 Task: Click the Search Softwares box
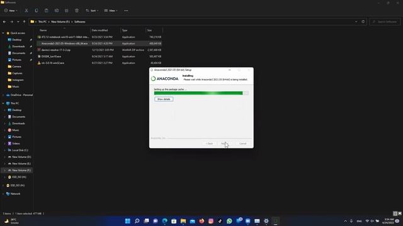(385, 22)
